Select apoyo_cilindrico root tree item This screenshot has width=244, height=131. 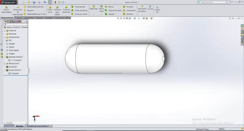pyautogui.click(x=15, y=27)
